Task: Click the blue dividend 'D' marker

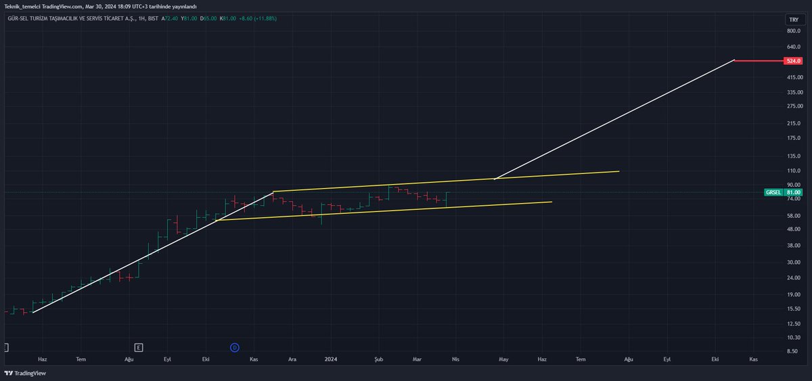Action: (x=235, y=347)
